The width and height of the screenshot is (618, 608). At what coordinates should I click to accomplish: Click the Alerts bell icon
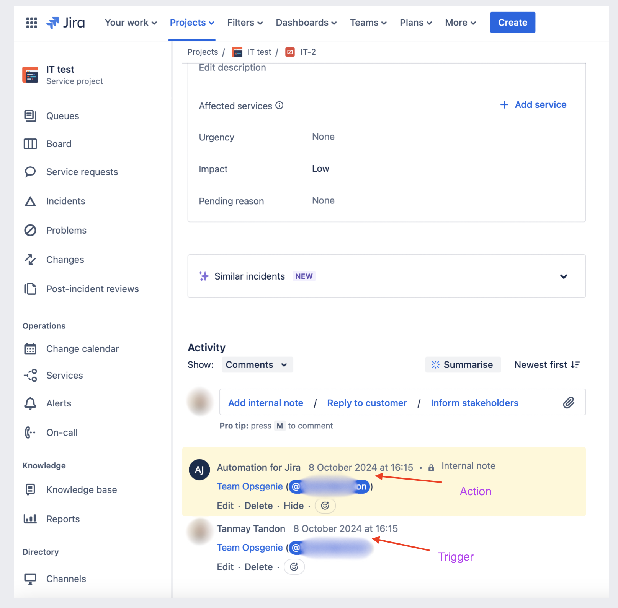tap(30, 403)
